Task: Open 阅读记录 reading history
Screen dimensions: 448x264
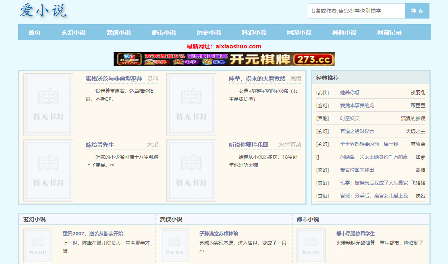Action: click(389, 33)
